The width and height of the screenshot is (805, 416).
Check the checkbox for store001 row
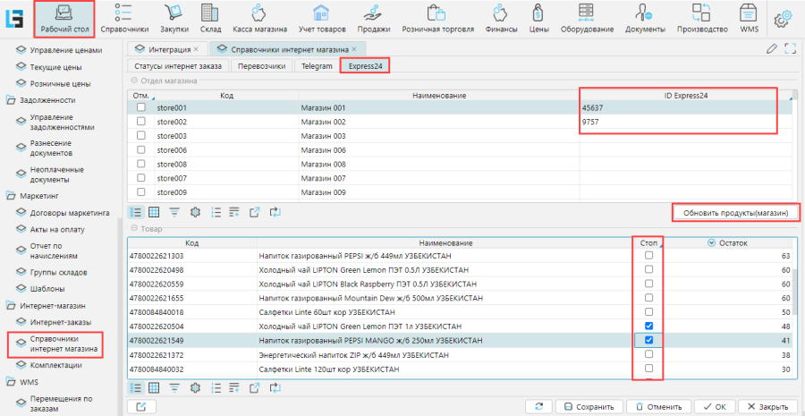[140, 107]
